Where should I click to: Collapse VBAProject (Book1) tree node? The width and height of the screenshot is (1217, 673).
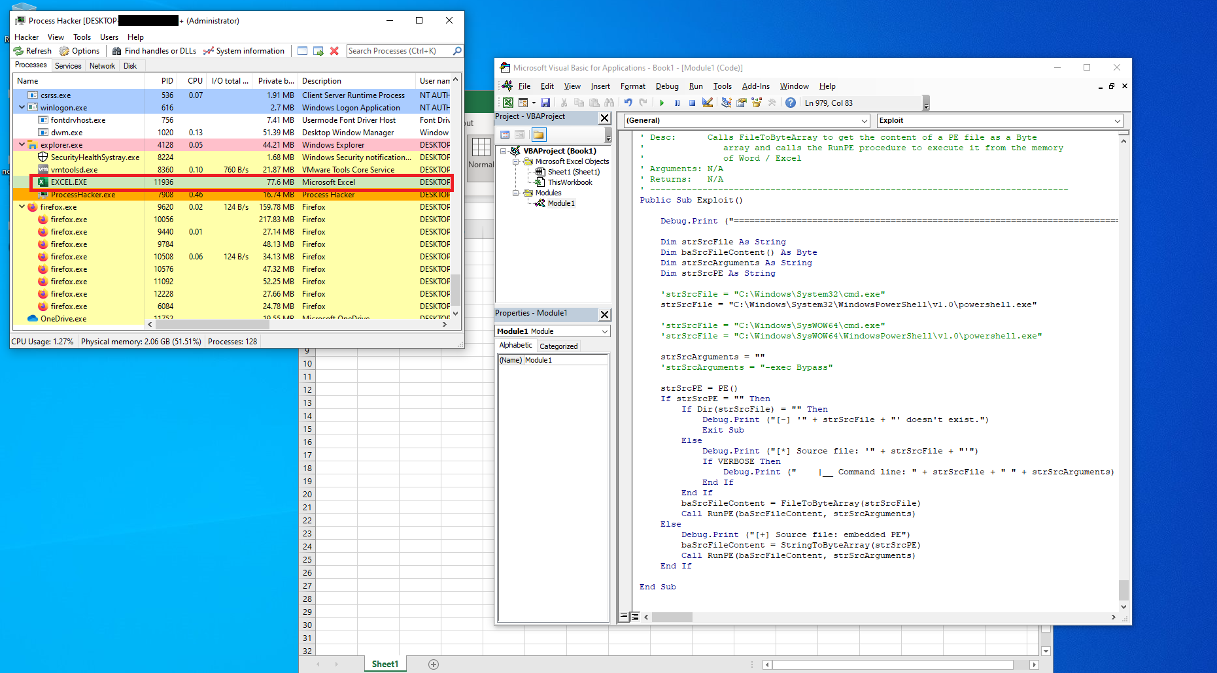pyautogui.click(x=504, y=151)
